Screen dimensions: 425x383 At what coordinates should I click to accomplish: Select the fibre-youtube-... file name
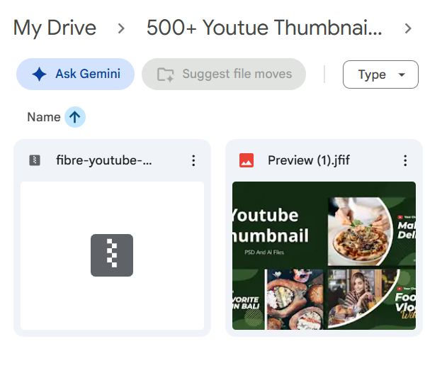pyautogui.click(x=104, y=160)
